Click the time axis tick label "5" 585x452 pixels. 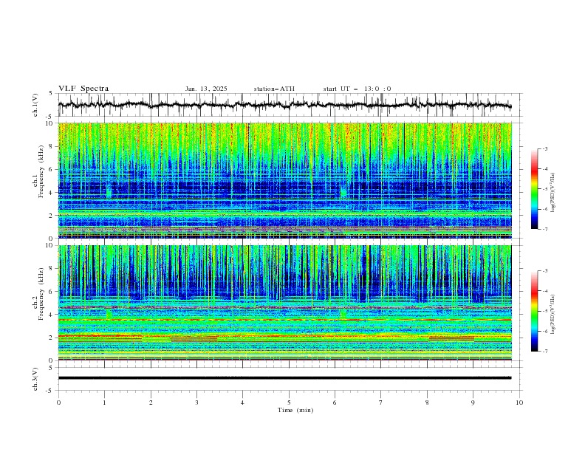pyautogui.click(x=289, y=403)
